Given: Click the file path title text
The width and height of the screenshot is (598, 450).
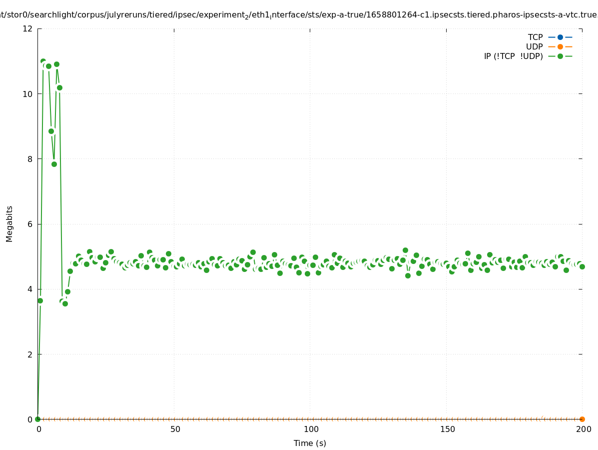Looking at the screenshot, I should point(299,15).
